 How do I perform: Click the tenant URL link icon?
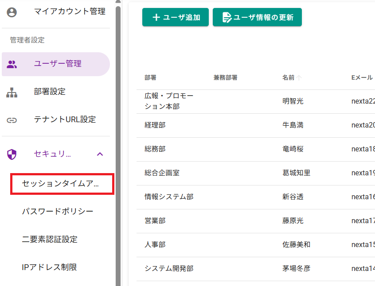[x=12, y=120]
